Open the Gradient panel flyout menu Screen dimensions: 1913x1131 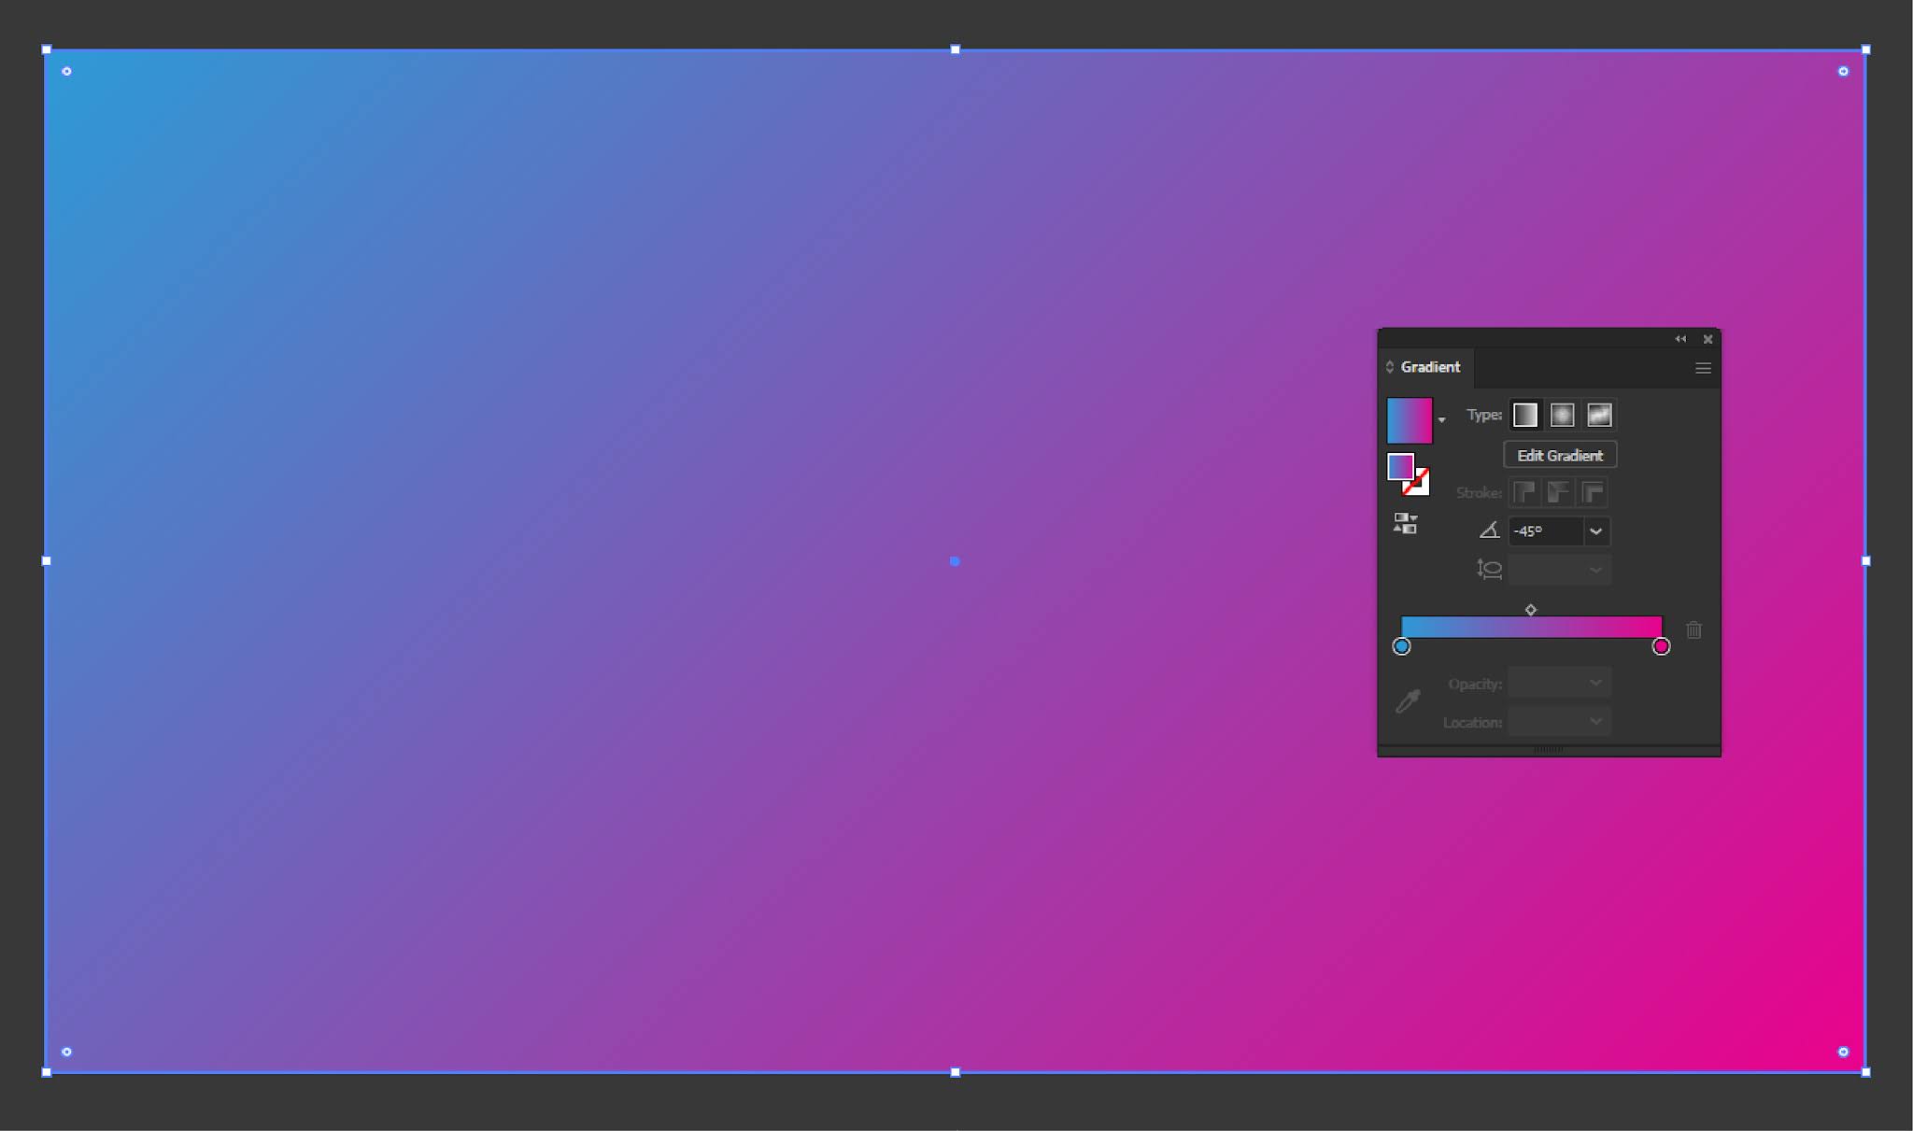click(1702, 367)
